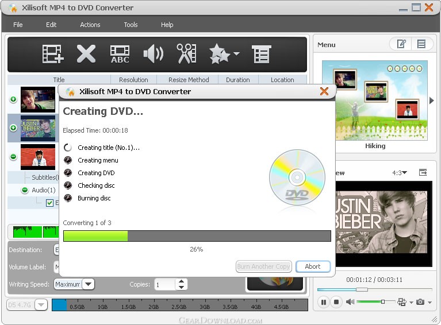This screenshot has height=325, width=441.
Task: Open the audio speaker tool
Action: (154, 54)
